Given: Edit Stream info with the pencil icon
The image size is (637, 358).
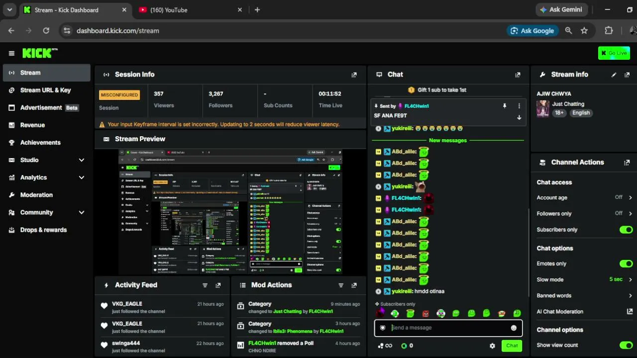Looking at the screenshot, I should (x=614, y=75).
